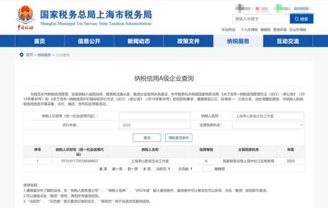The height and width of the screenshot is (208, 328).
Task: Open the 纳税服务 navigation tab
Action: [238, 41]
